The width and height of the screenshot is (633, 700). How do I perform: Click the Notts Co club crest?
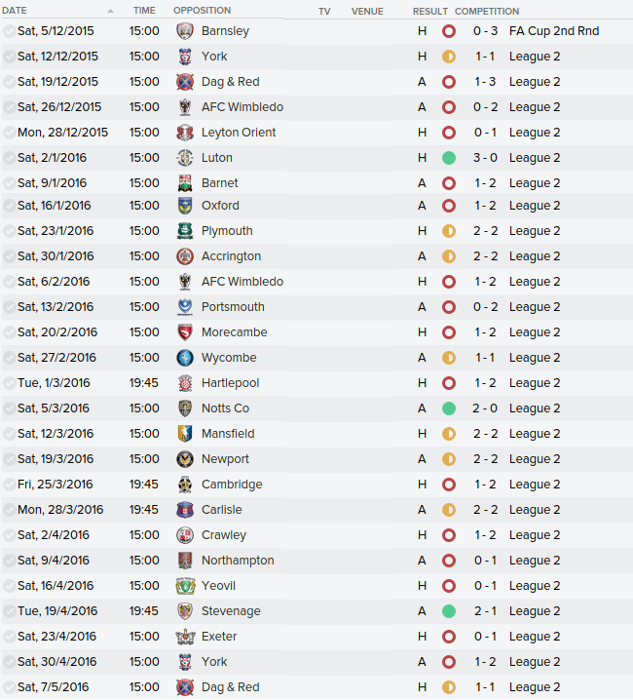click(185, 408)
